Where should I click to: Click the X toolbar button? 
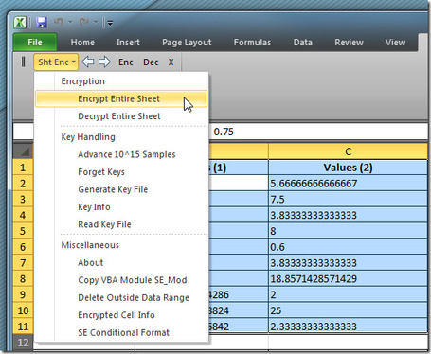(x=171, y=62)
